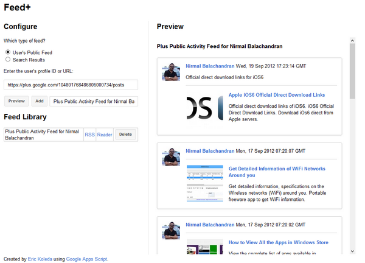365x263 pixels.
Task: Click the WiFi networks article thumbnail
Action: [x=205, y=183]
